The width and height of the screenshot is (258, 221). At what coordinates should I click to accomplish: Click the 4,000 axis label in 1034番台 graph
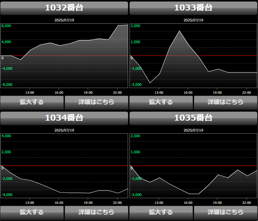click(6, 136)
